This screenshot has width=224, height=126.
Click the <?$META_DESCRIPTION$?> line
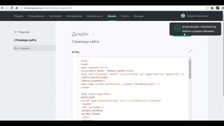tap(94, 77)
